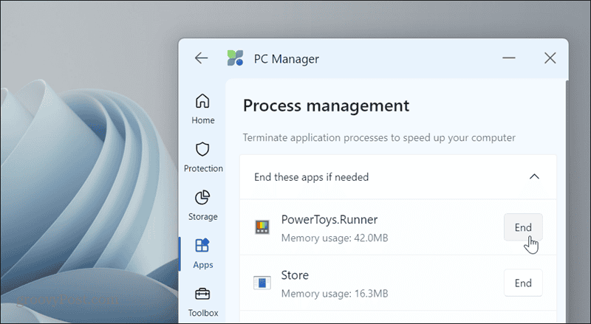End the PowerToys.Runner process
This screenshot has width=591, height=324.
coord(523,227)
